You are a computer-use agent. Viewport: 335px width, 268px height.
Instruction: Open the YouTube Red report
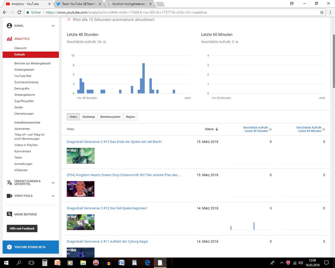[23, 76]
